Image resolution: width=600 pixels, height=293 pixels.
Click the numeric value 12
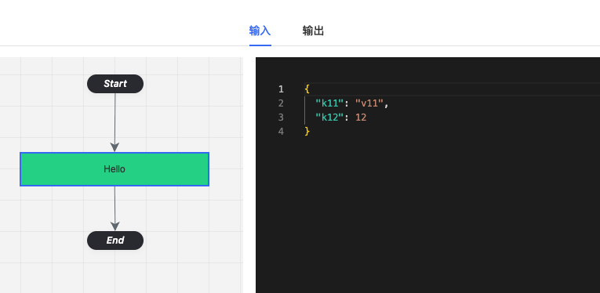click(361, 118)
